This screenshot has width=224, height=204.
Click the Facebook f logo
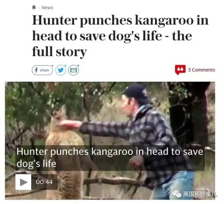pyautogui.click(x=36, y=70)
